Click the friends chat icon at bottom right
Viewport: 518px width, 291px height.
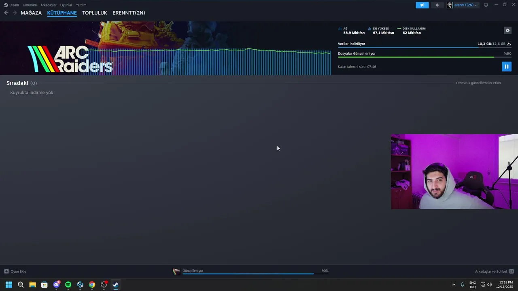(x=512, y=271)
